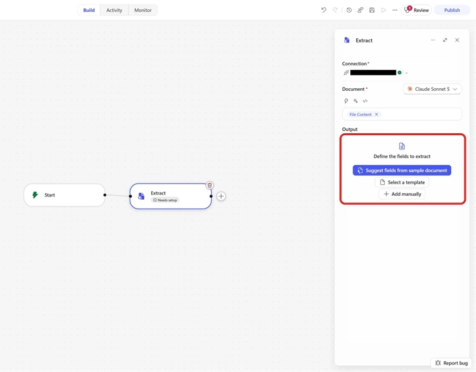
Task: Select the Start node on canvas
Action: pos(65,195)
